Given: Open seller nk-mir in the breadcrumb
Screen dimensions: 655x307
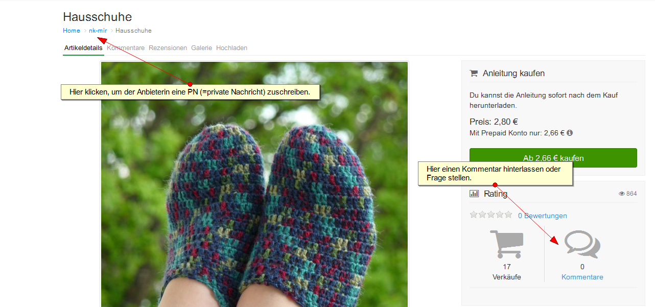Looking at the screenshot, I should coord(98,31).
